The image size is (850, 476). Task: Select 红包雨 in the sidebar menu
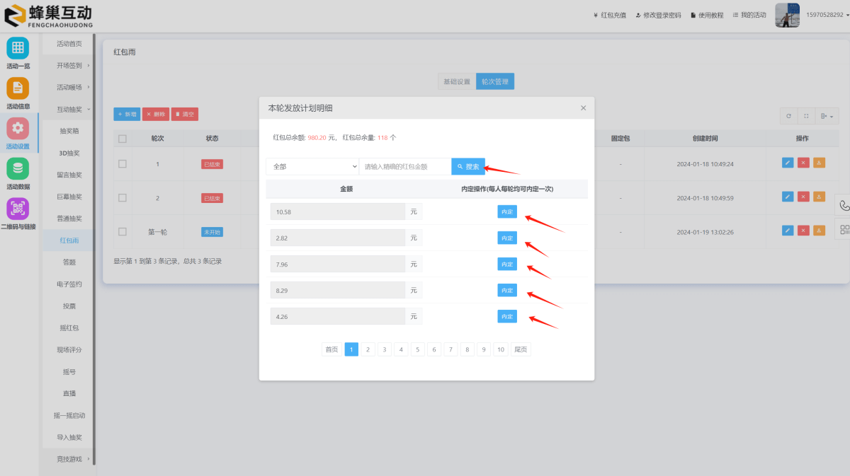[69, 240]
